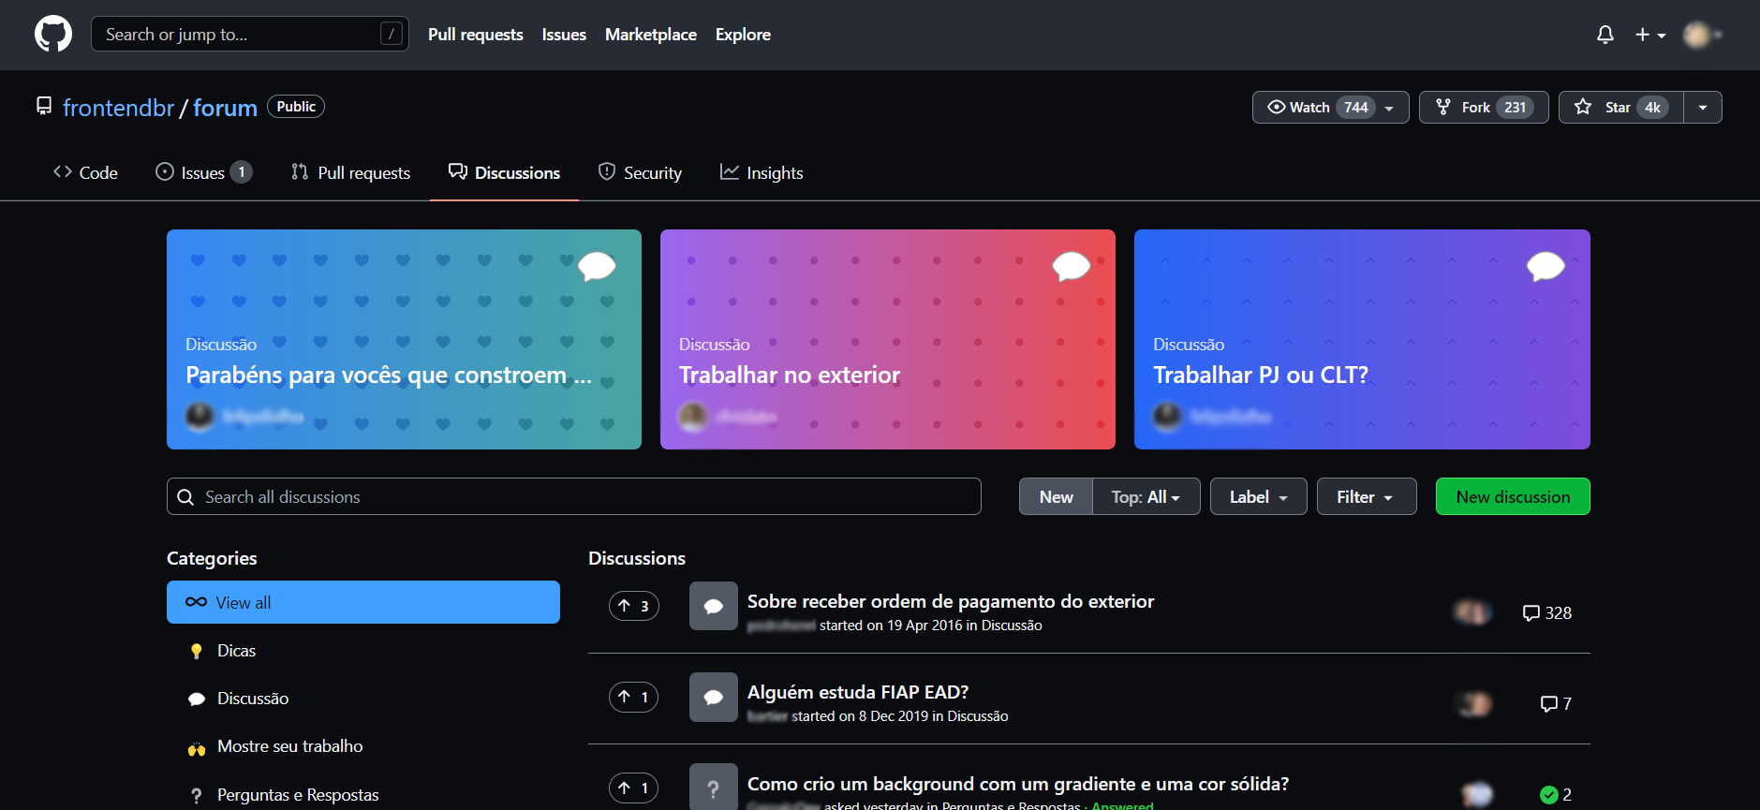Go to Issues in top navigation
Screen dimensions: 1760x810
564,35
